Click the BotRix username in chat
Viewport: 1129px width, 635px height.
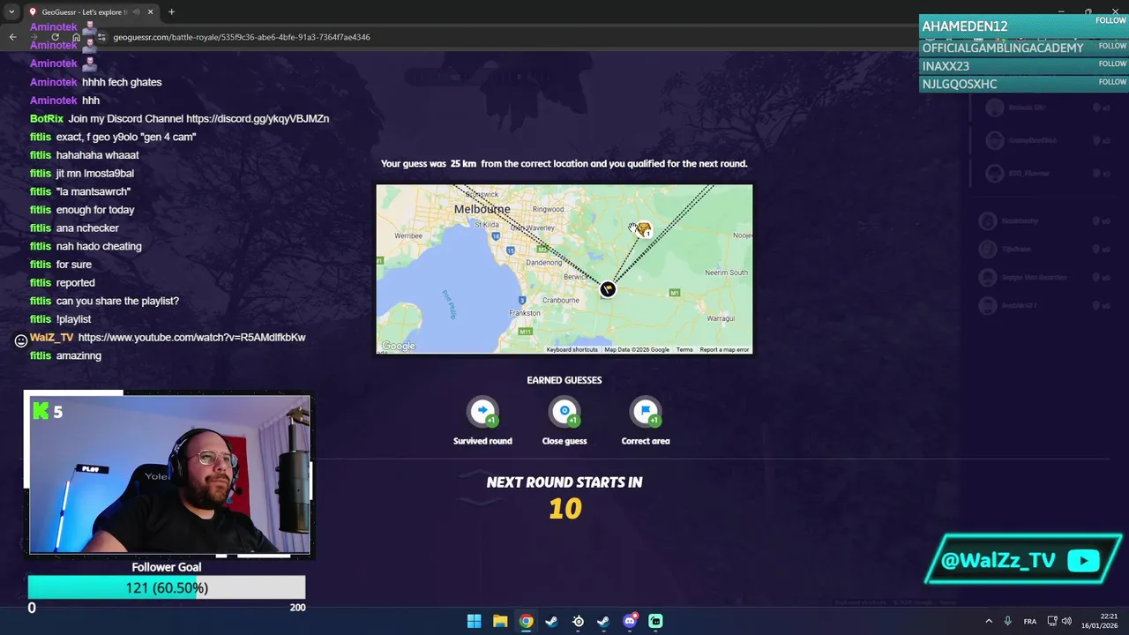click(47, 118)
